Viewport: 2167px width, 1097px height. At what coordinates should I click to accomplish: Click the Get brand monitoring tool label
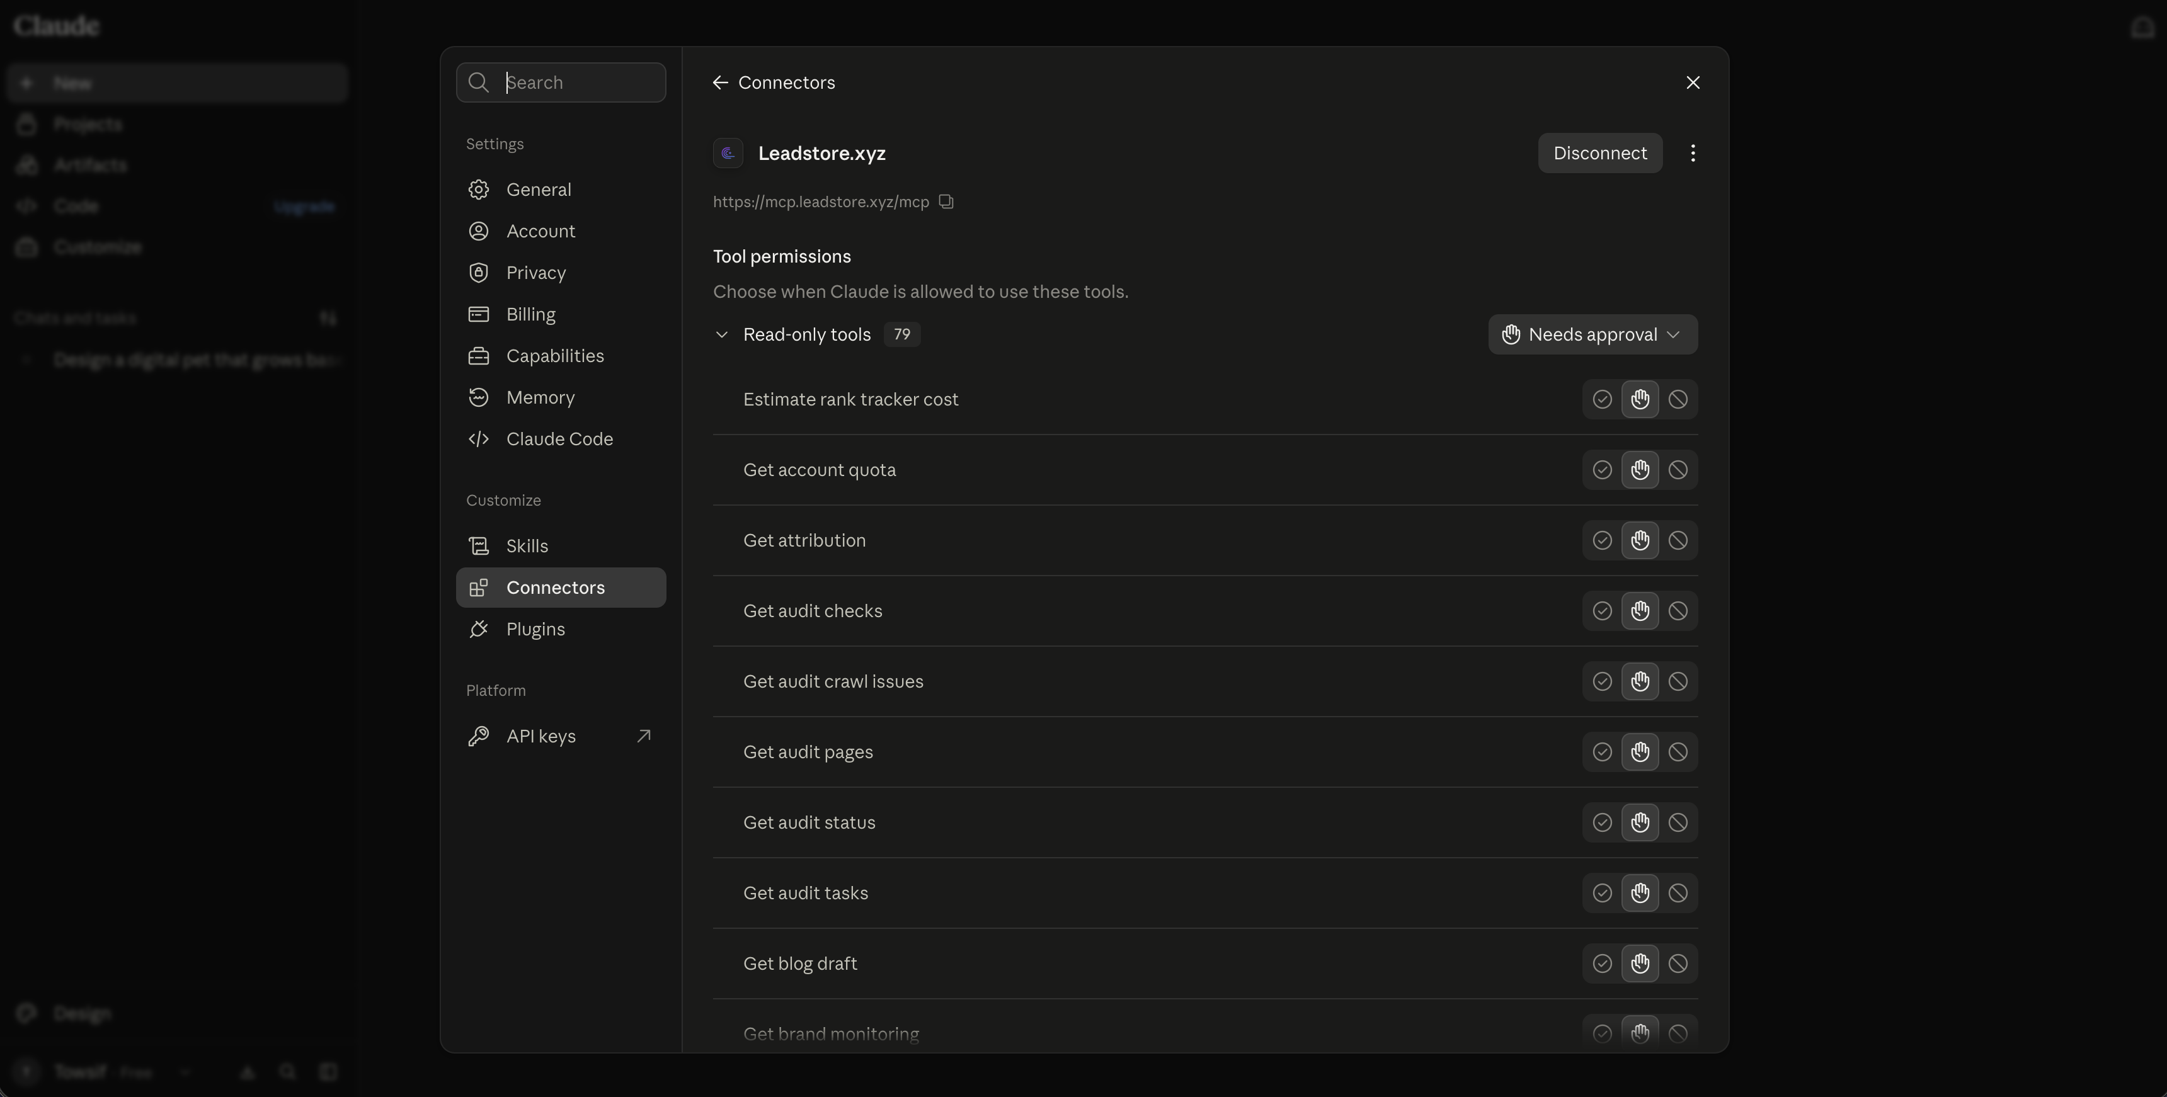(831, 1034)
